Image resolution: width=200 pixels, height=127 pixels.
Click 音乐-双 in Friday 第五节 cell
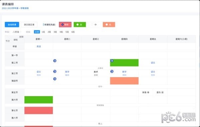pyautogui.click(x=160, y=92)
